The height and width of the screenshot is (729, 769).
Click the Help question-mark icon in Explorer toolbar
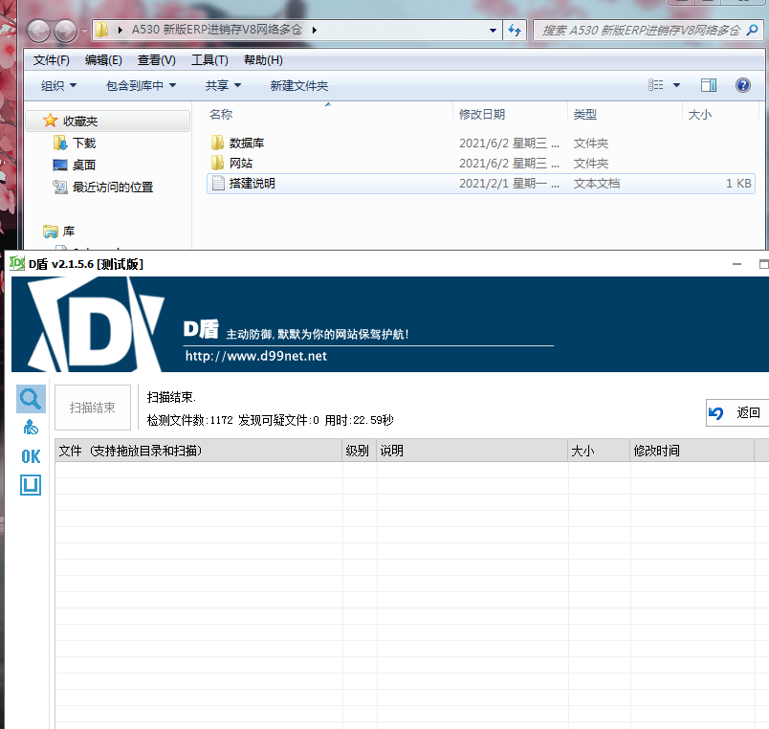[743, 85]
